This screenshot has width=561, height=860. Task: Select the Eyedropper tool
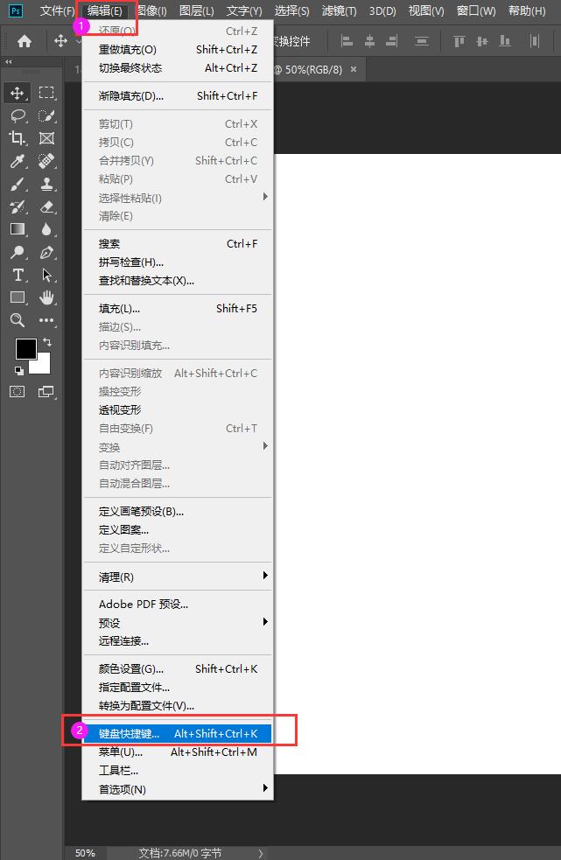[x=17, y=161]
